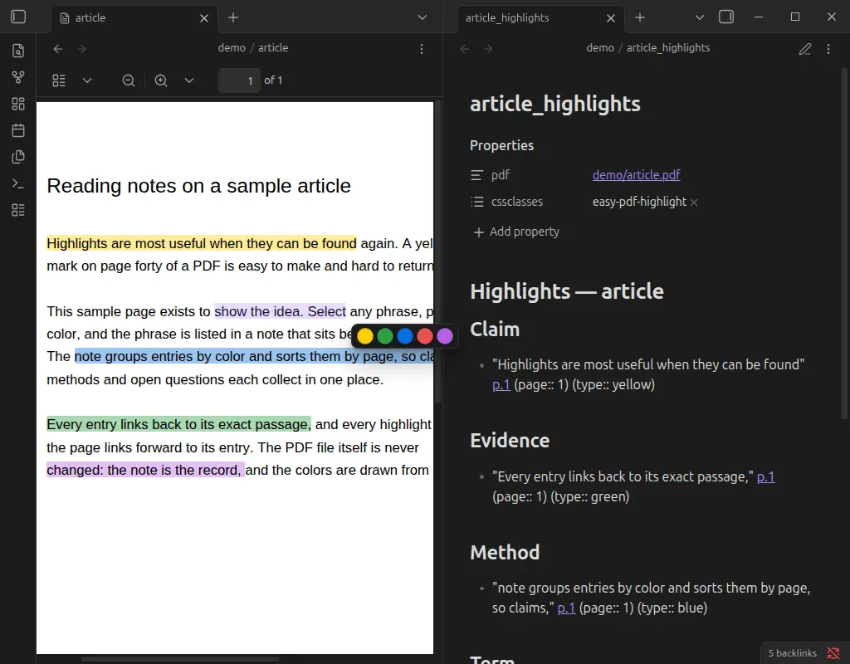This screenshot has width=850, height=664.
Task: Toggle the right sidebar
Action: (x=726, y=17)
